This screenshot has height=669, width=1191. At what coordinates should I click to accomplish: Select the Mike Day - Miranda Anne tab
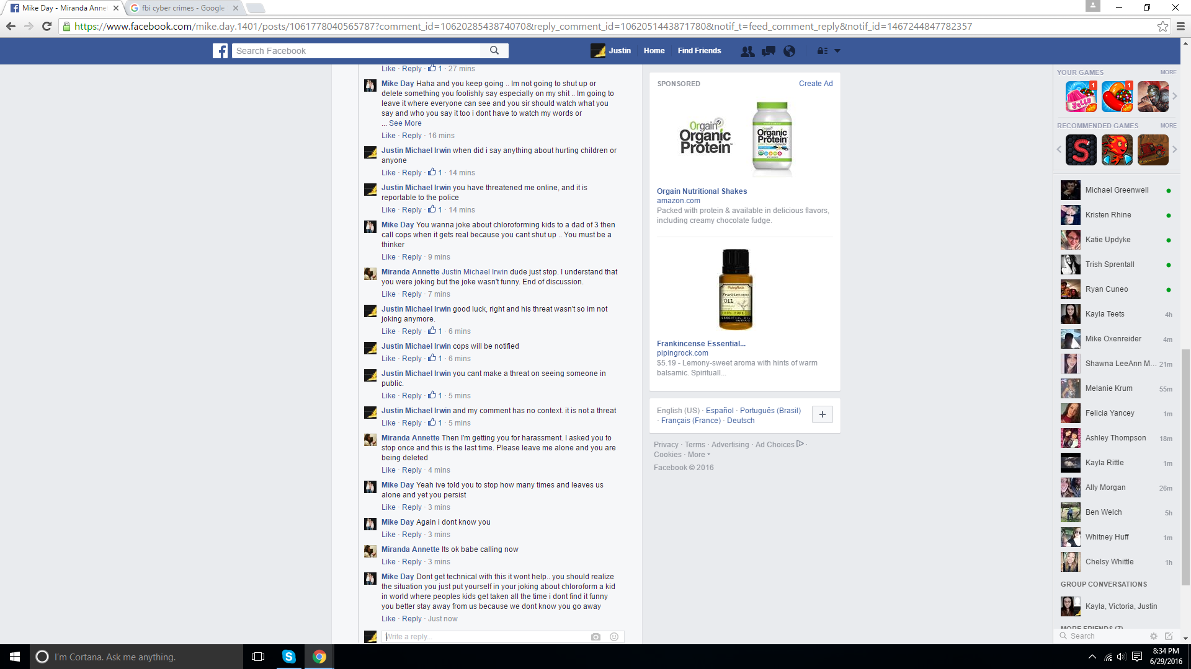tap(64, 8)
